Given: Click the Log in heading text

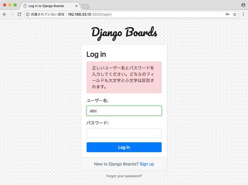Looking at the screenshot, I should point(96,55).
